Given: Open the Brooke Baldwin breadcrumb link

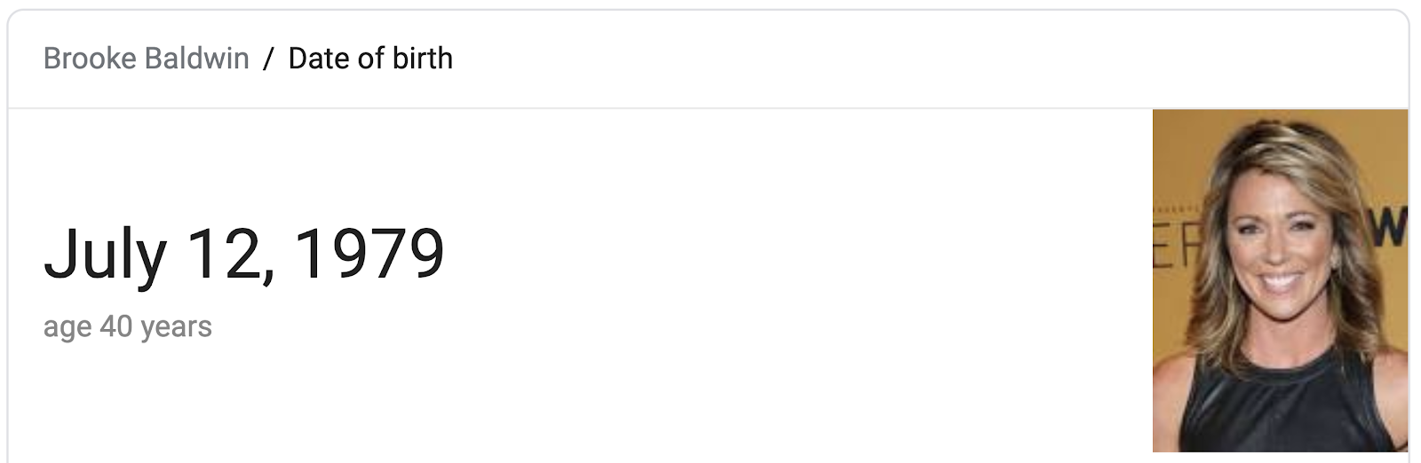Looking at the screenshot, I should click(147, 59).
